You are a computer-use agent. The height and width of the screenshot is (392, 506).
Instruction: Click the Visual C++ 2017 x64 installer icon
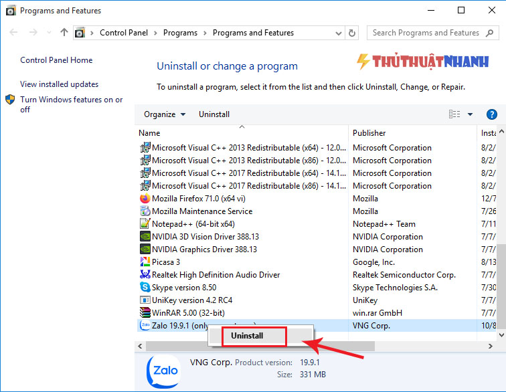[145, 173]
